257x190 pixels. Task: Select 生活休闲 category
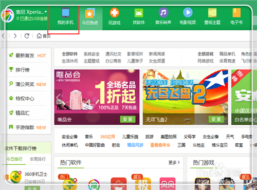pyautogui.click(x=70, y=61)
